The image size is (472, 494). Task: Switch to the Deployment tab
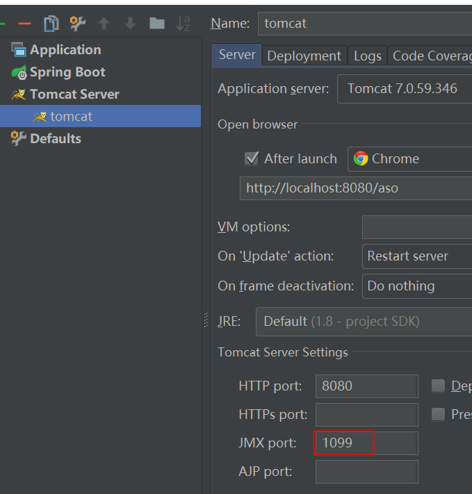click(x=304, y=56)
